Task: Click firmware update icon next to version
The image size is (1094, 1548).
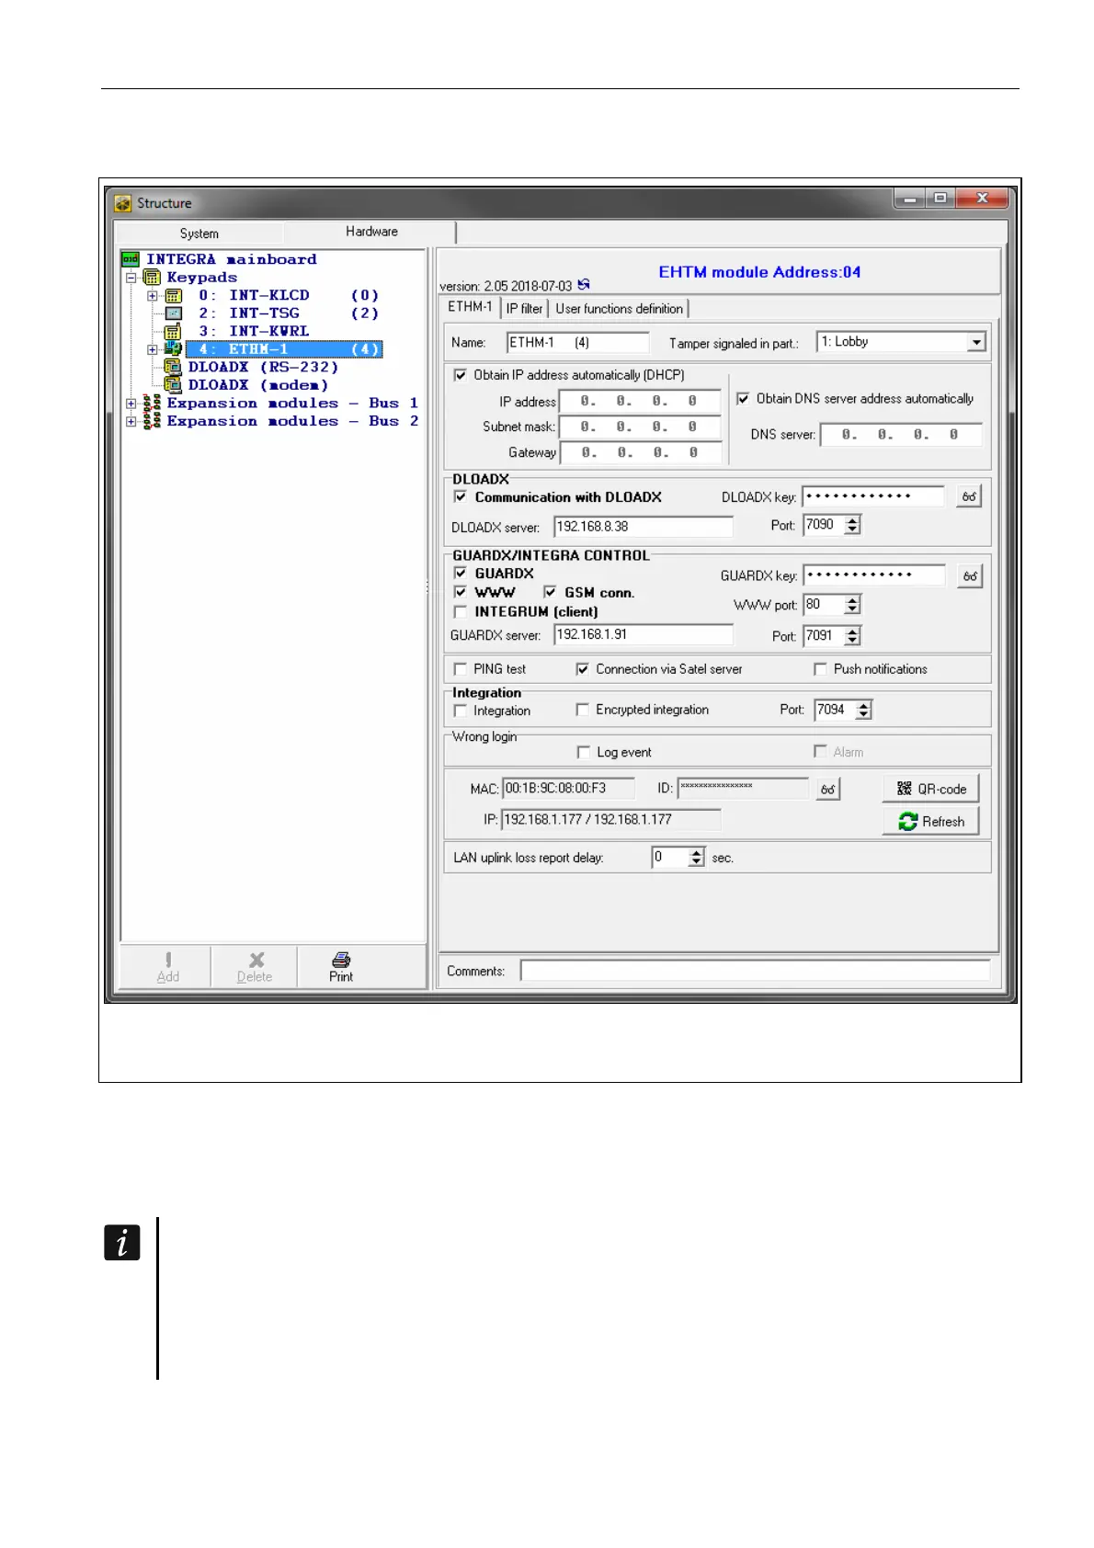Action: coord(584,285)
